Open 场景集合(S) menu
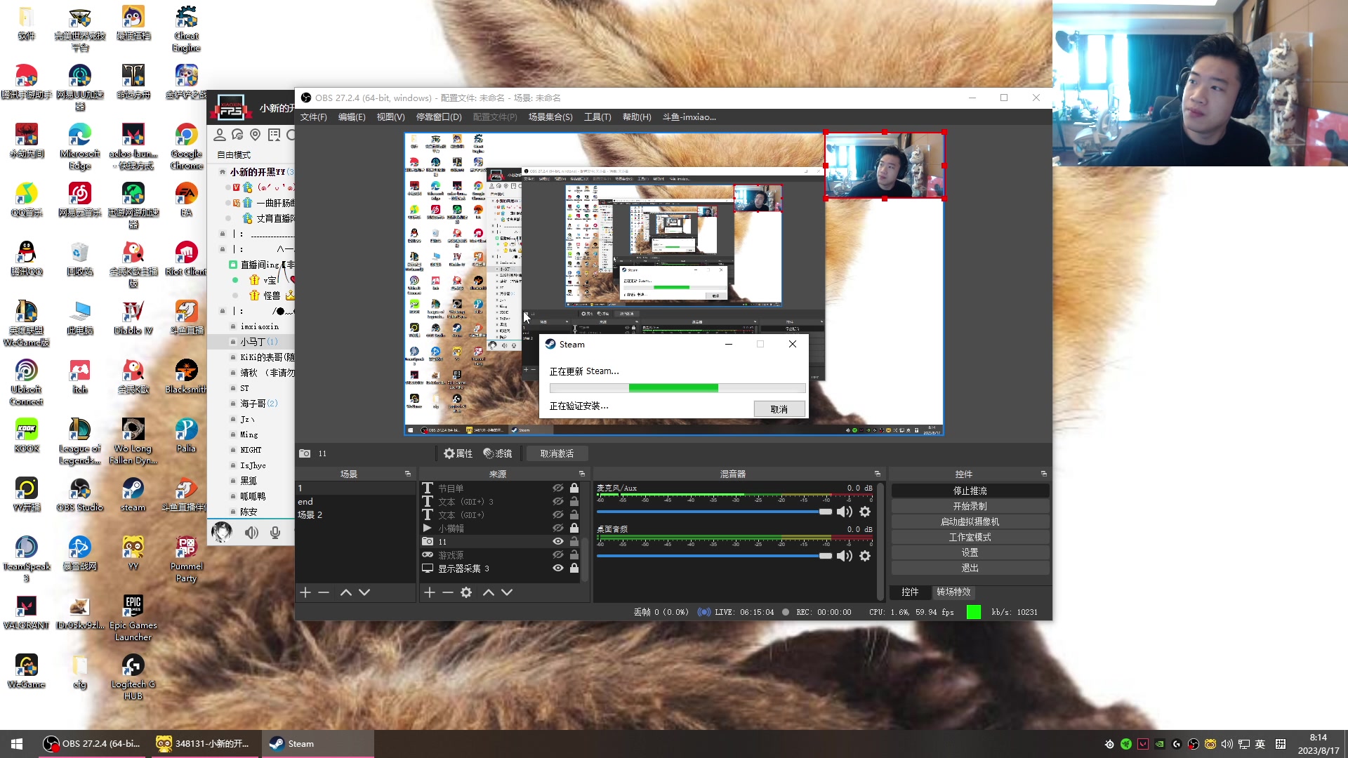 pyautogui.click(x=550, y=117)
